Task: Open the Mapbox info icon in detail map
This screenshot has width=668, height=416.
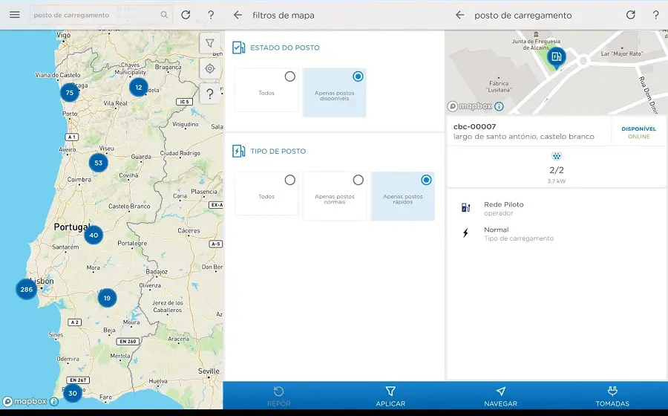Action: tap(499, 106)
